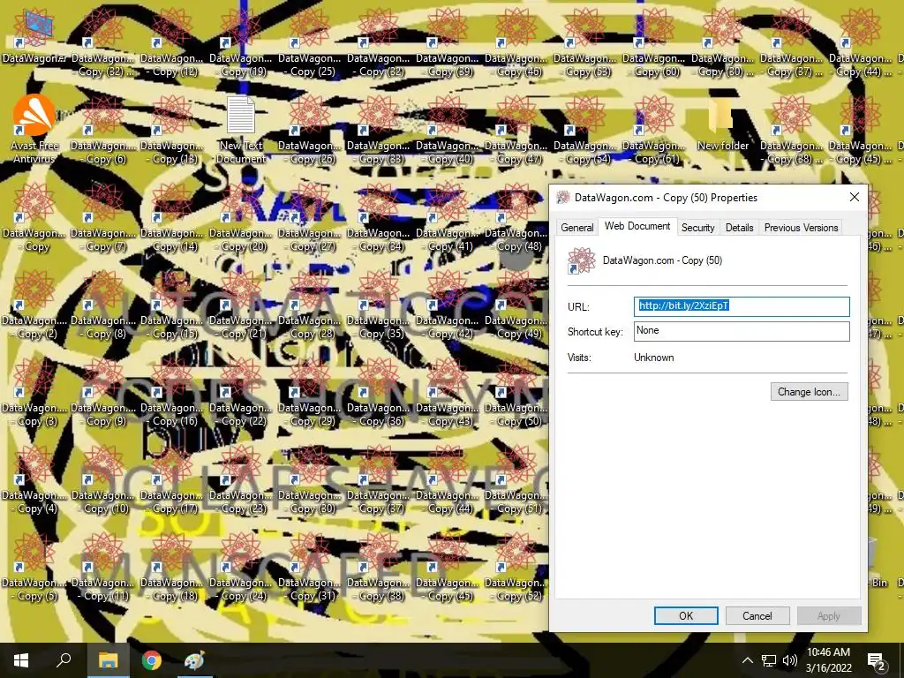Click the Web Document tab

pyautogui.click(x=637, y=226)
